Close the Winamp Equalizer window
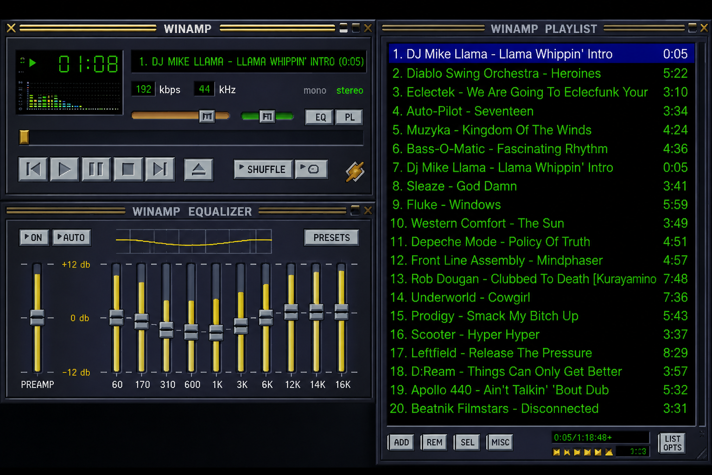The height and width of the screenshot is (475, 712). 368,211
